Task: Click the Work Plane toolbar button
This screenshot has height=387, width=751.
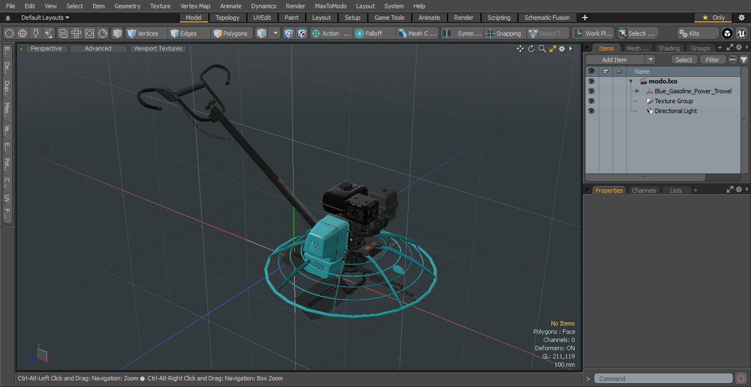Action: pyautogui.click(x=593, y=33)
